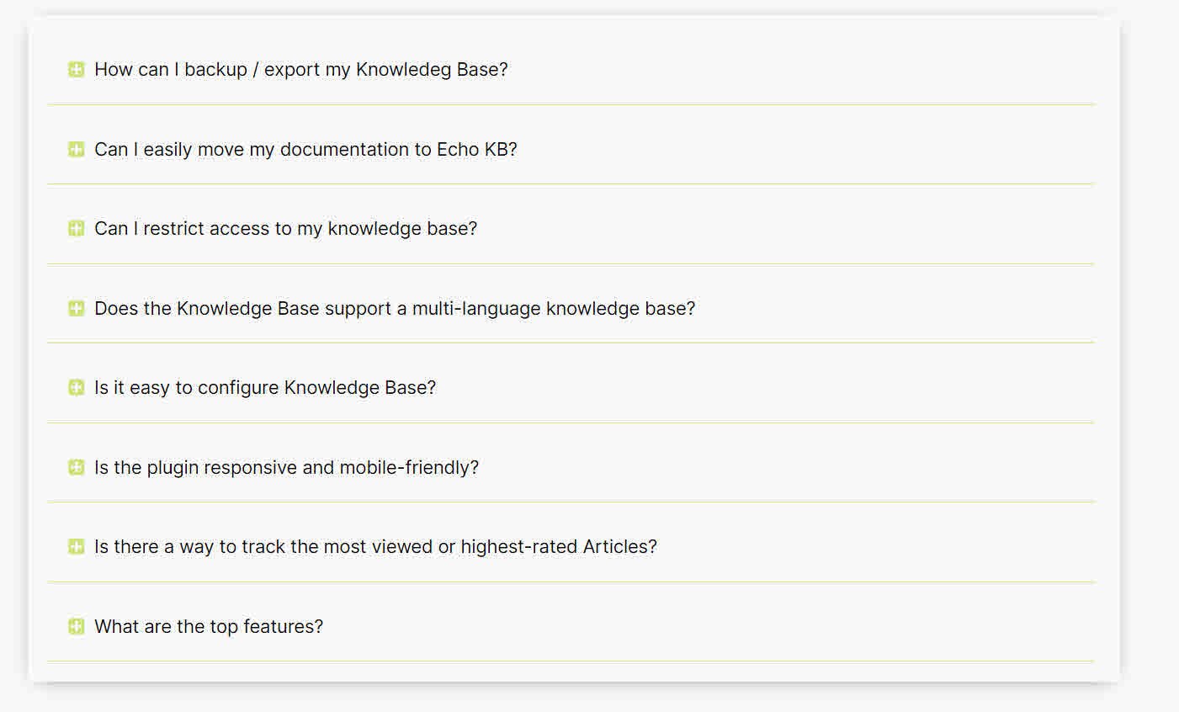Click plus icon for easy to configure question
1179x712 pixels.
[x=76, y=387]
